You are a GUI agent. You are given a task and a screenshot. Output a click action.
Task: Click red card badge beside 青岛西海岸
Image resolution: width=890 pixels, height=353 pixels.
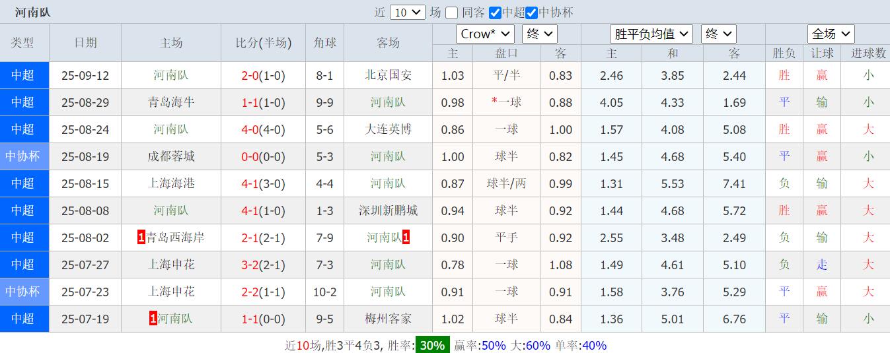[x=141, y=238]
